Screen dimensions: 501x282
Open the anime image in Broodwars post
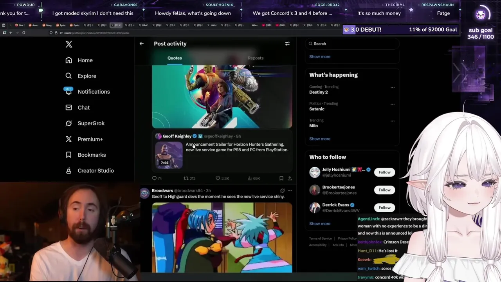click(x=222, y=237)
